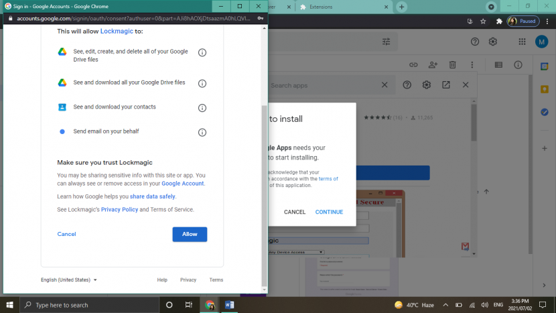
Task: Click the Type here to search box
Action: coord(89,305)
